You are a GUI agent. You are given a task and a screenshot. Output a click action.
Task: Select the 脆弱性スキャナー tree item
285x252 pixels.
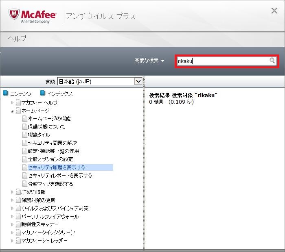[x=40, y=224]
